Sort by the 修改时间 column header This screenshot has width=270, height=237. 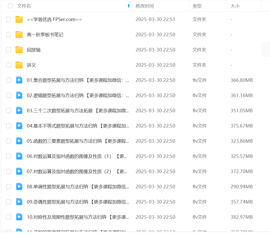(145, 6)
